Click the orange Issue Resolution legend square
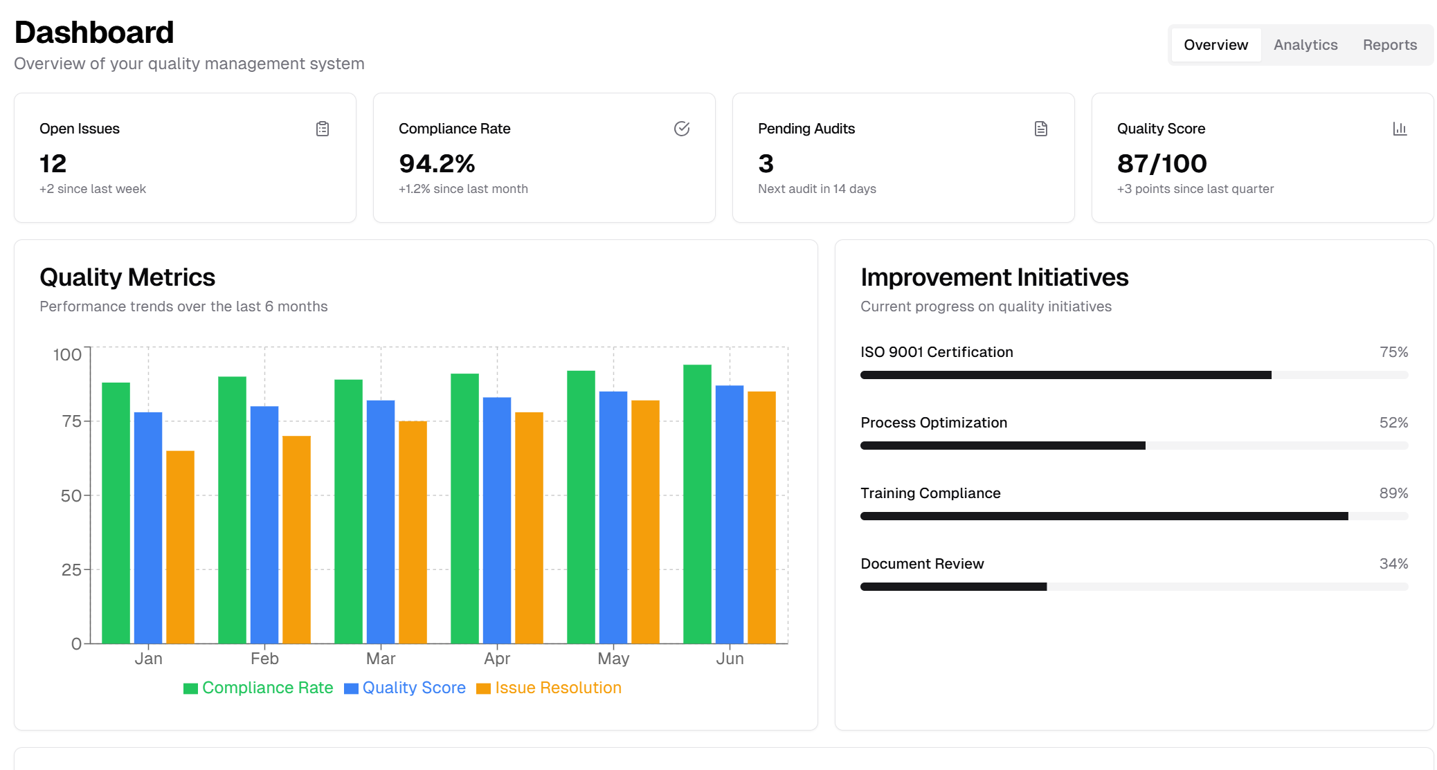Image resolution: width=1437 pixels, height=770 pixels. click(483, 688)
